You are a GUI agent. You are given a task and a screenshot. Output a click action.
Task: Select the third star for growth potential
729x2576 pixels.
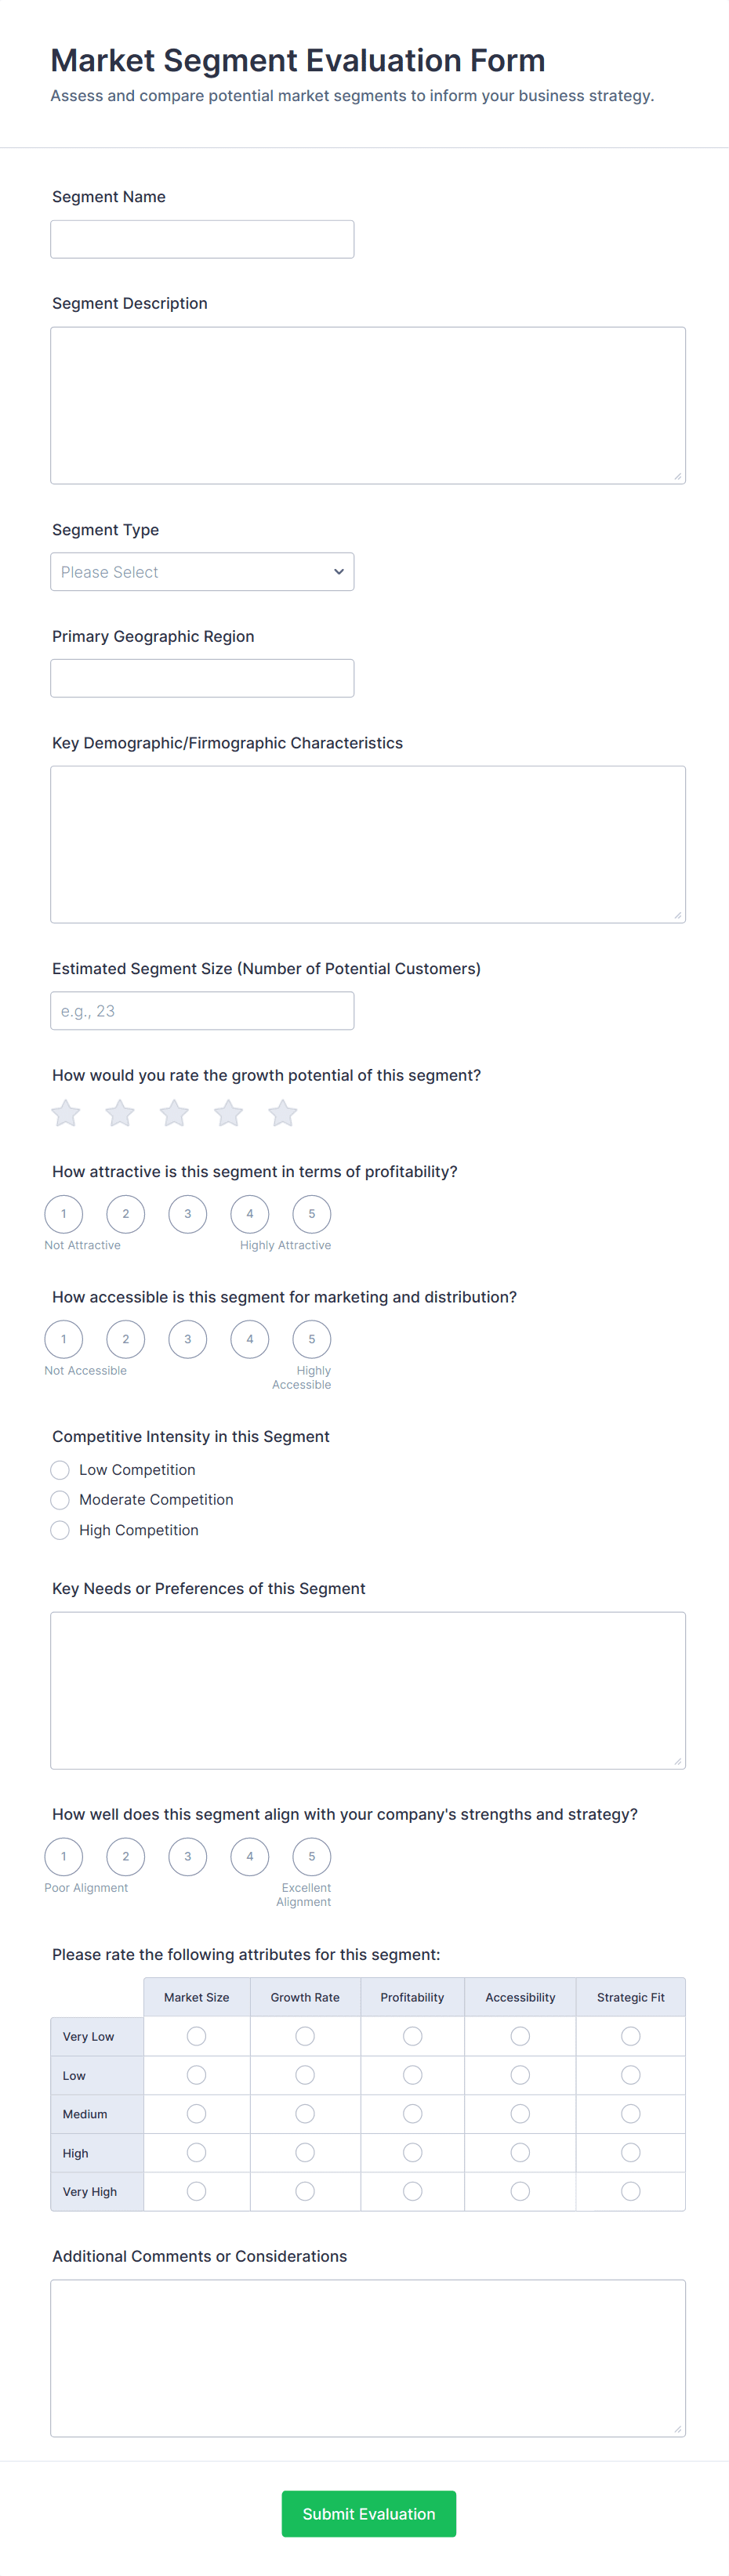(174, 1113)
